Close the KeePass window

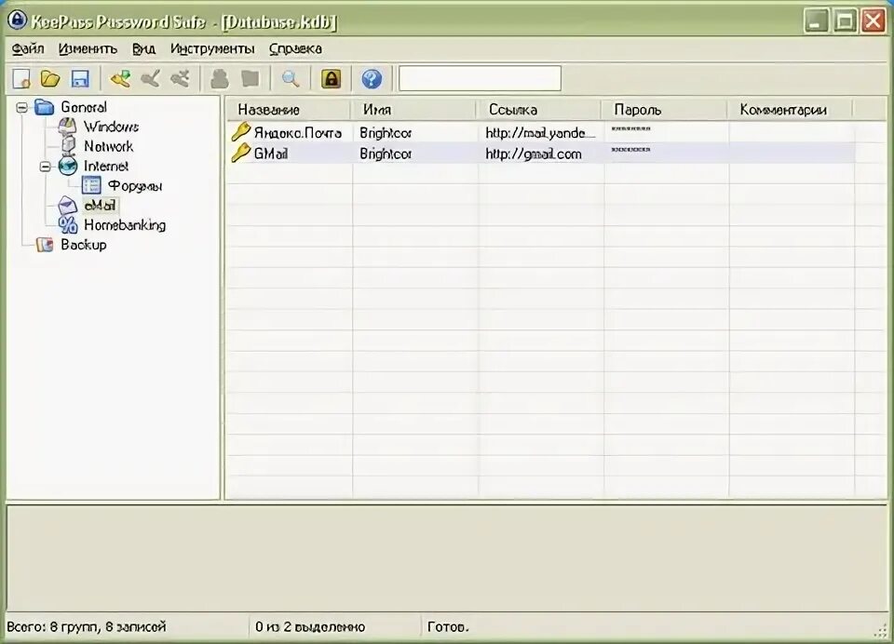(x=874, y=21)
